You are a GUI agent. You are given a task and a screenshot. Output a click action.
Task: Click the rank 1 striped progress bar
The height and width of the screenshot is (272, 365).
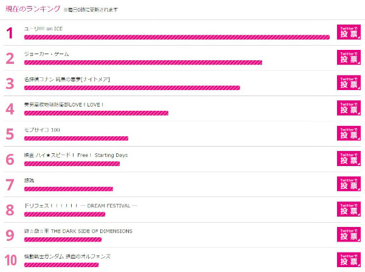pos(177,37)
